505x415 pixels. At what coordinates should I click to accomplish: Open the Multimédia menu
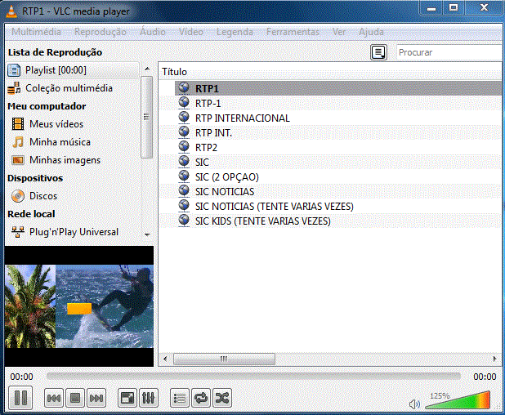pos(36,32)
